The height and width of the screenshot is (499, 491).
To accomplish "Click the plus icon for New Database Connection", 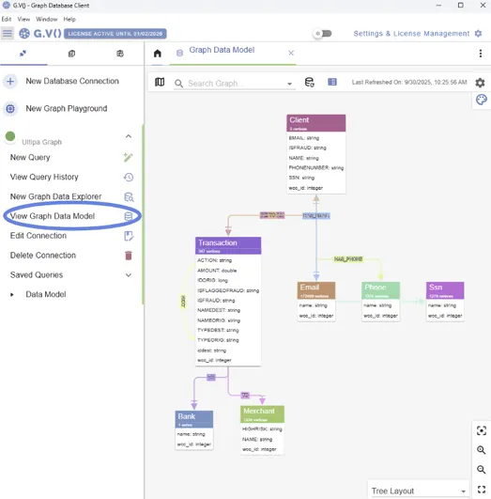I will point(10,81).
